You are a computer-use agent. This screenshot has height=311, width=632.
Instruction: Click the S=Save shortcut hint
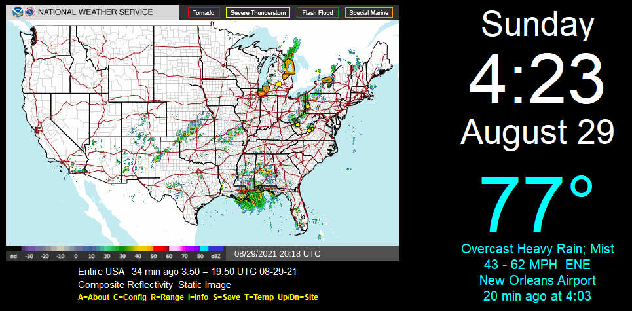pyautogui.click(x=227, y=298)
